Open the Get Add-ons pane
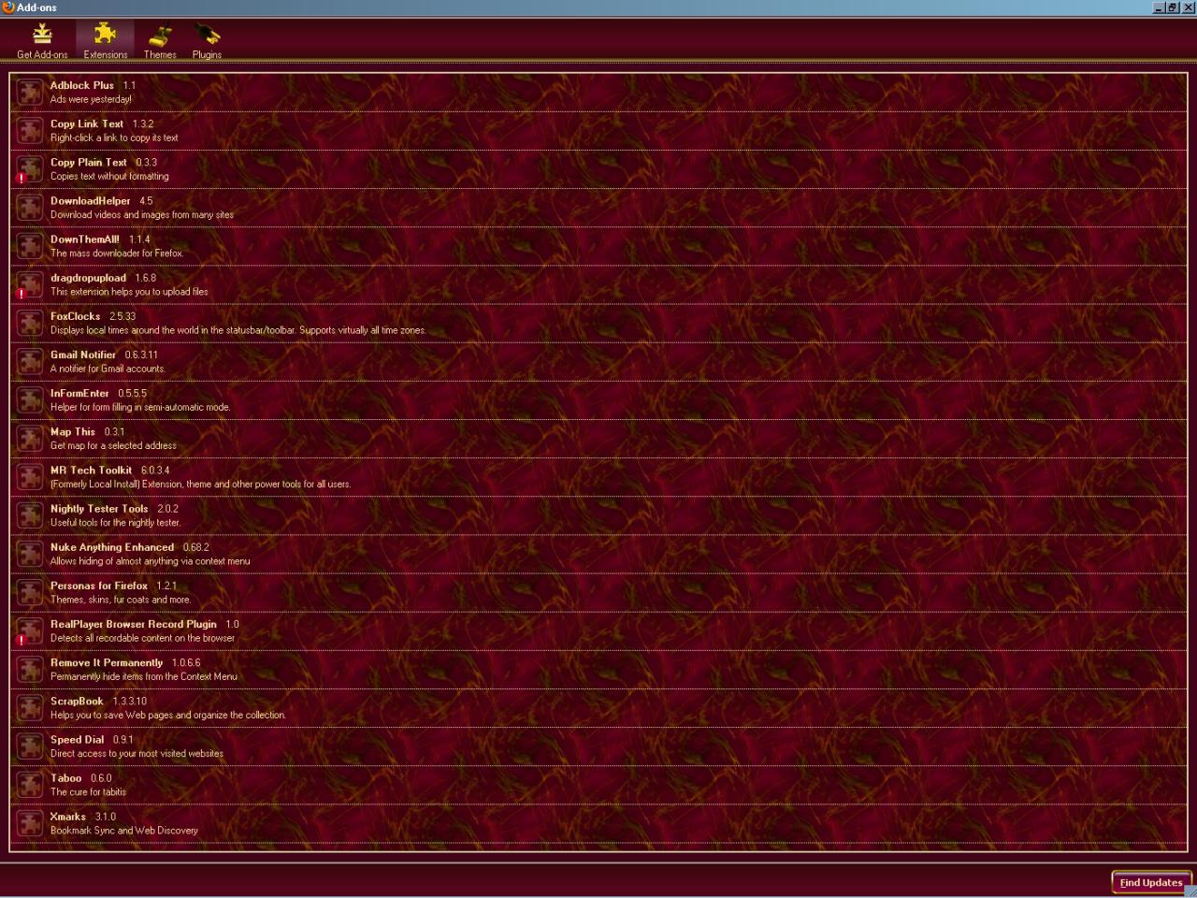The width and height of the screenshot is (1197, 898). point(42,42)
